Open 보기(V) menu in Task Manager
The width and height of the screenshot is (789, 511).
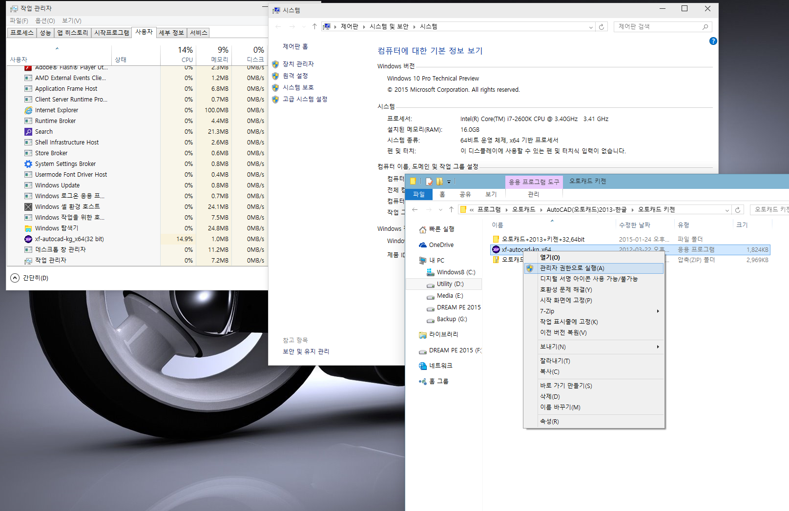click(x=72, y=20)
